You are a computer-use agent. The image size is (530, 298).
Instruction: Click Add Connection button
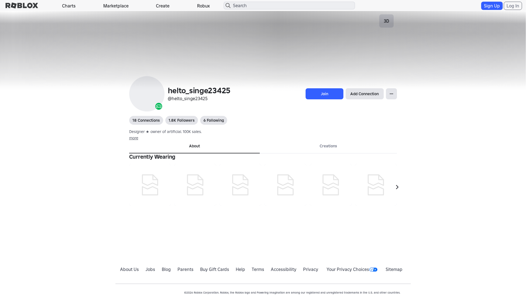pyautogui.click(x=364, y=94)
